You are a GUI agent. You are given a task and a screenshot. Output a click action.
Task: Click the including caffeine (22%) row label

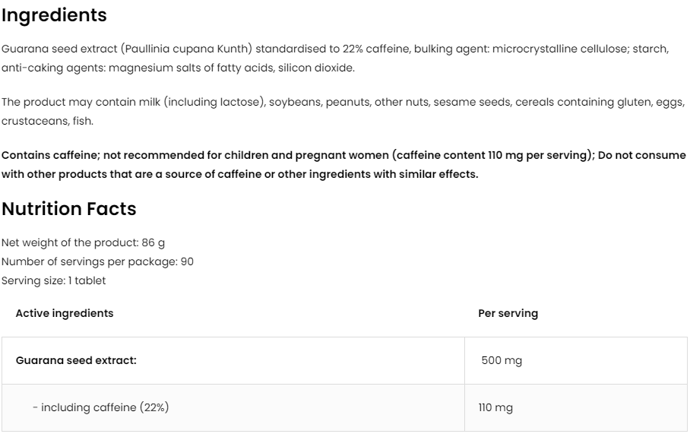[x=100, y=407]
